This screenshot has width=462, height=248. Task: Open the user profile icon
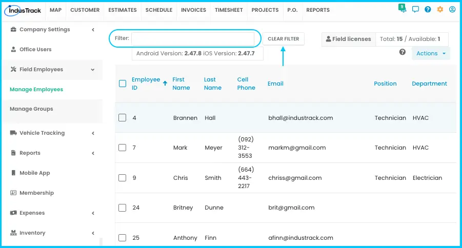pyautogui.click(x=452, y=9)
